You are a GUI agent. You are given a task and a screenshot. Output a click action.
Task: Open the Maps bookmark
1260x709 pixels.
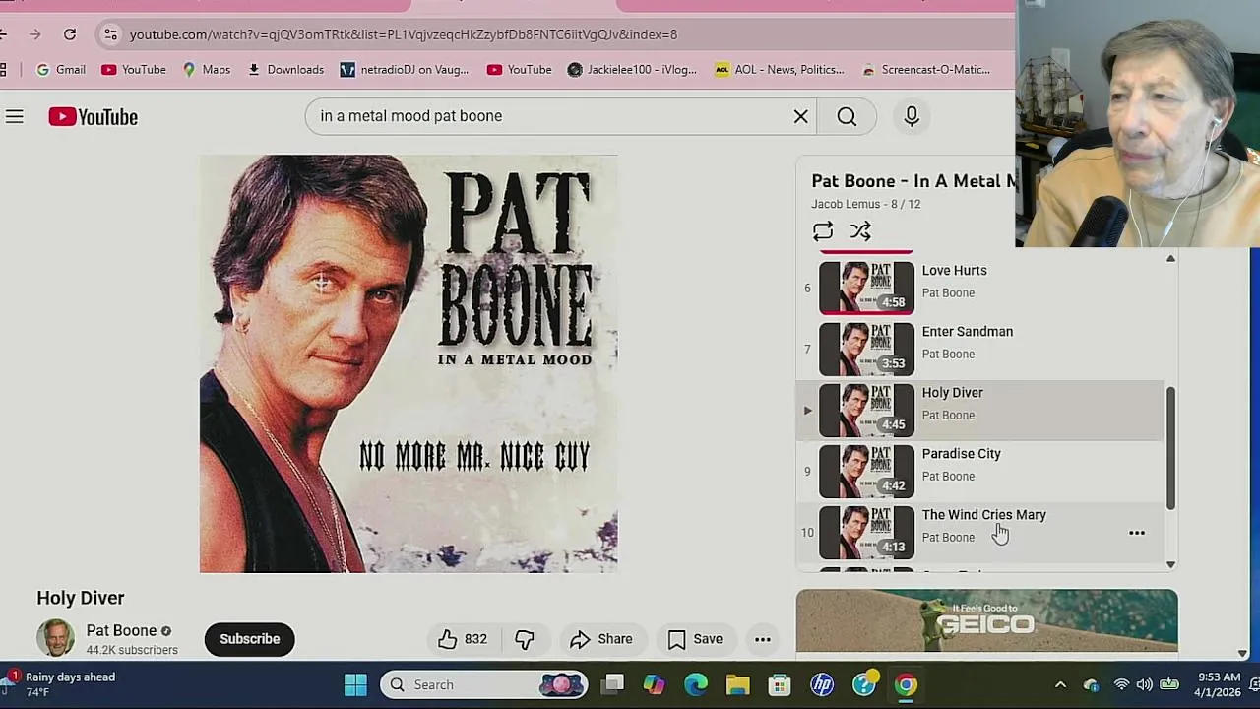click(207, 70)
